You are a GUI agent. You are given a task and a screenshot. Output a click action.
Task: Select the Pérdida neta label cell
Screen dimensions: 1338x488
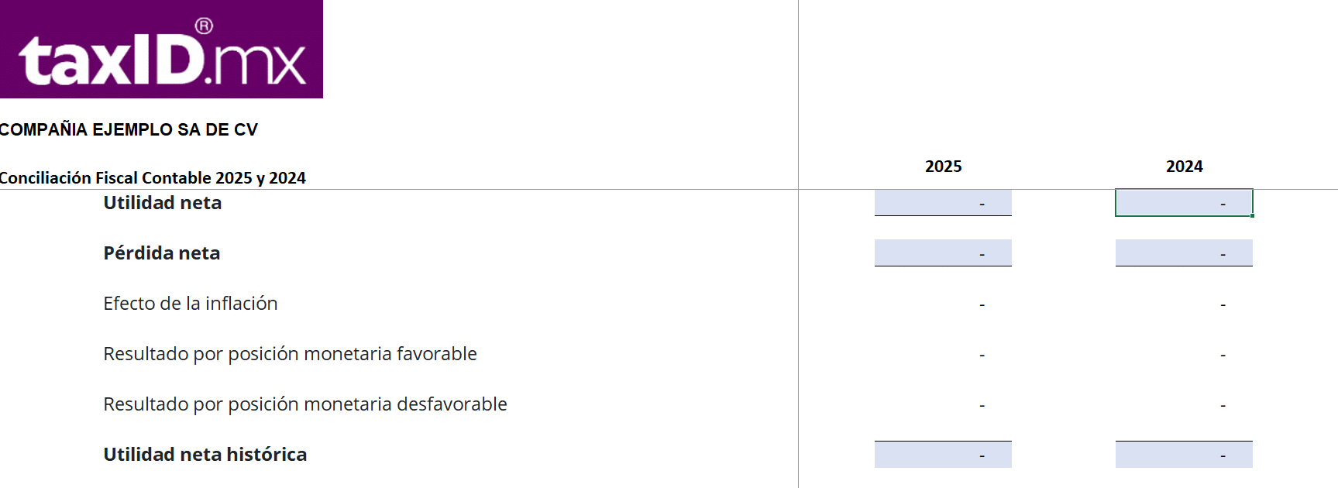[162, 253]
